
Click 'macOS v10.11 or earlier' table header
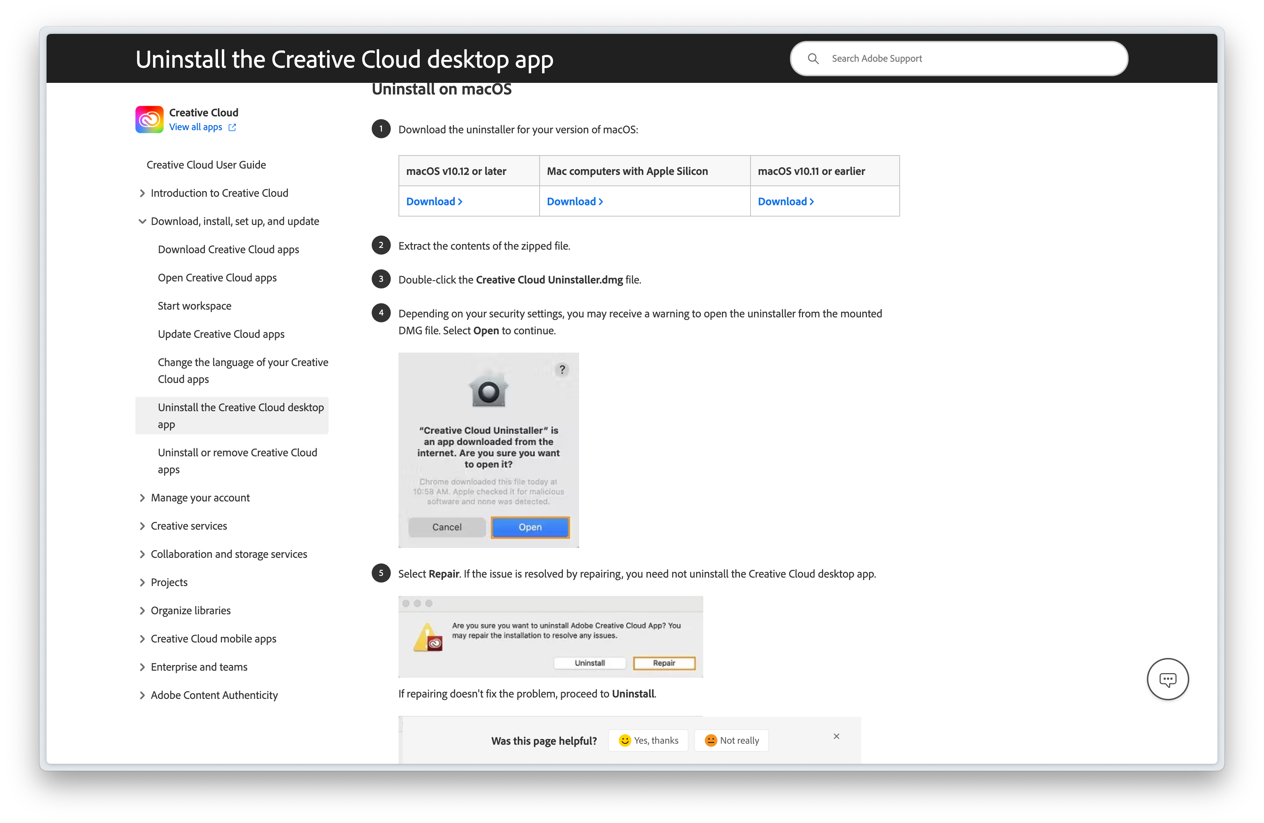point(811,171)
